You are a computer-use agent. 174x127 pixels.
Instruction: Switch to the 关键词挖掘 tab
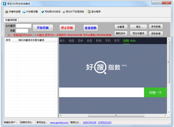[x=11, y=20]
